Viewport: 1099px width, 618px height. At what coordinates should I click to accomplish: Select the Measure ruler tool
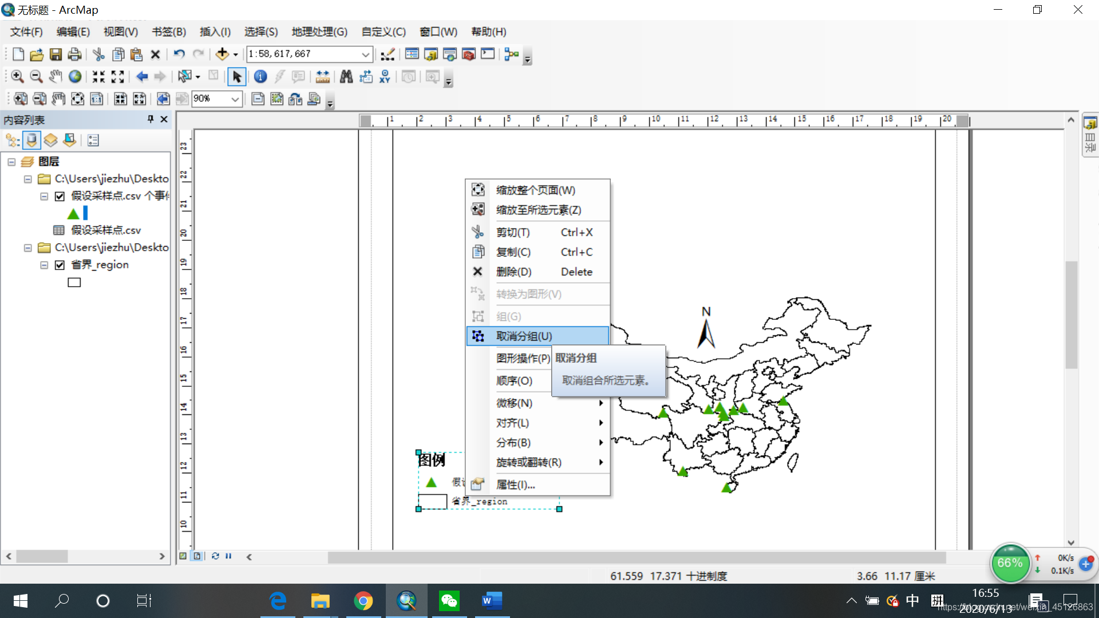coord(322,77)
